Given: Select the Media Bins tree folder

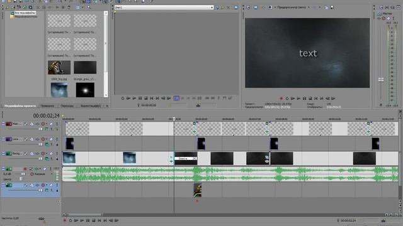Looking at the screenshot, I should 26,17.
